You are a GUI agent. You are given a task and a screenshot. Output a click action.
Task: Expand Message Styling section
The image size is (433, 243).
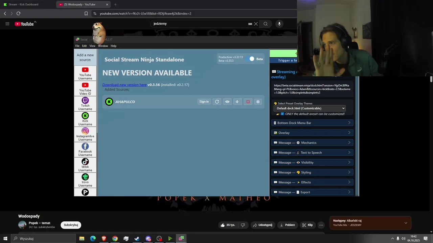pyautogui.click(x=312, y=172)
